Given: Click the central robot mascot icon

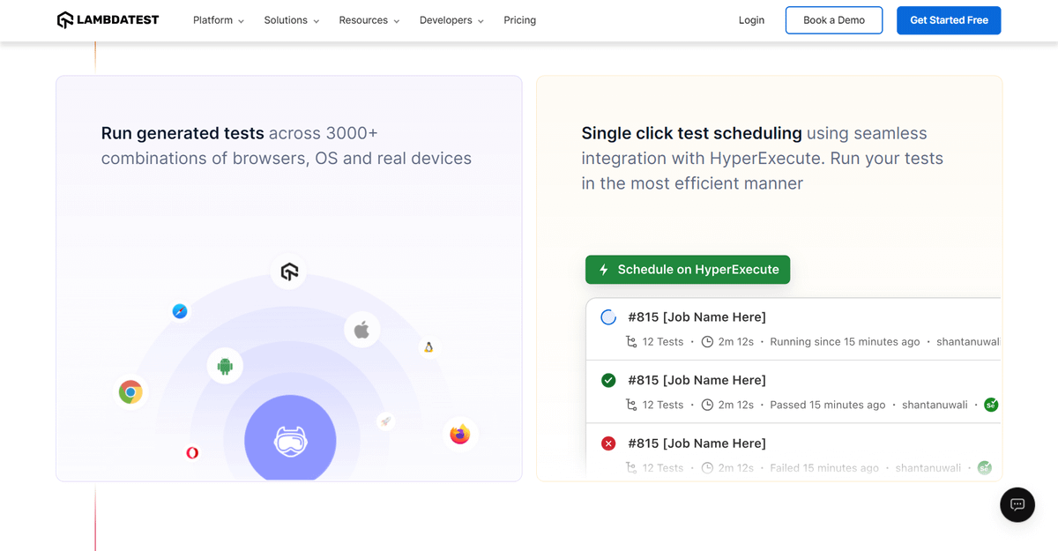Looking at the screenshot, I should coord(290,440).
